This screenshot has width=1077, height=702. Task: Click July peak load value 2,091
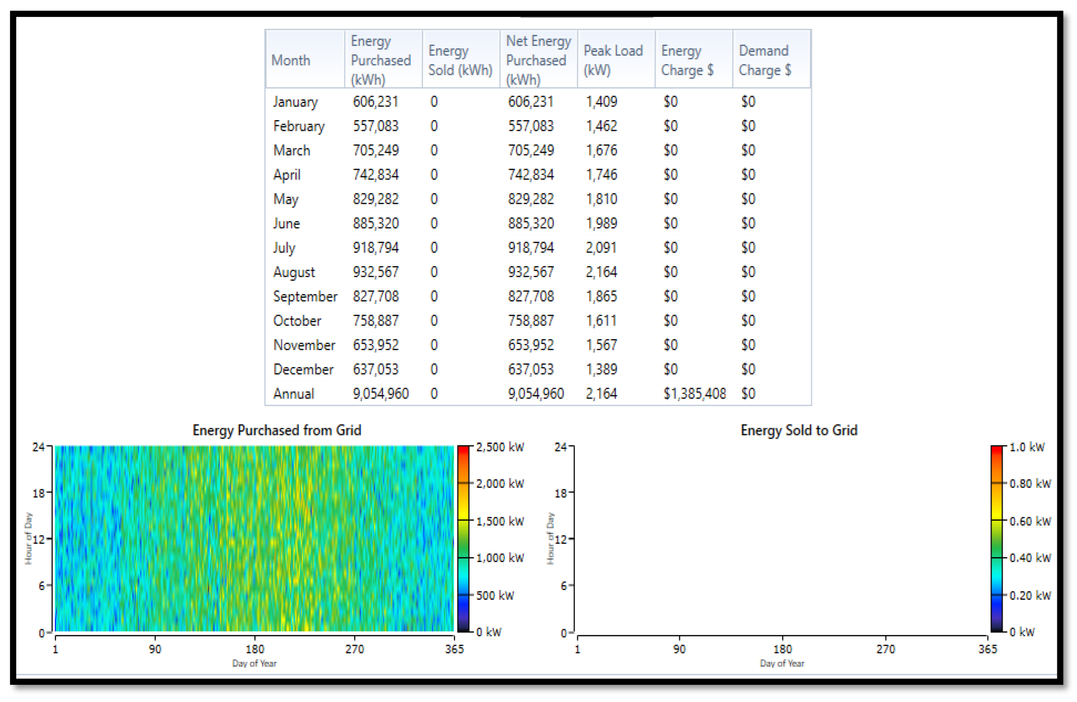tap(601, 248)
